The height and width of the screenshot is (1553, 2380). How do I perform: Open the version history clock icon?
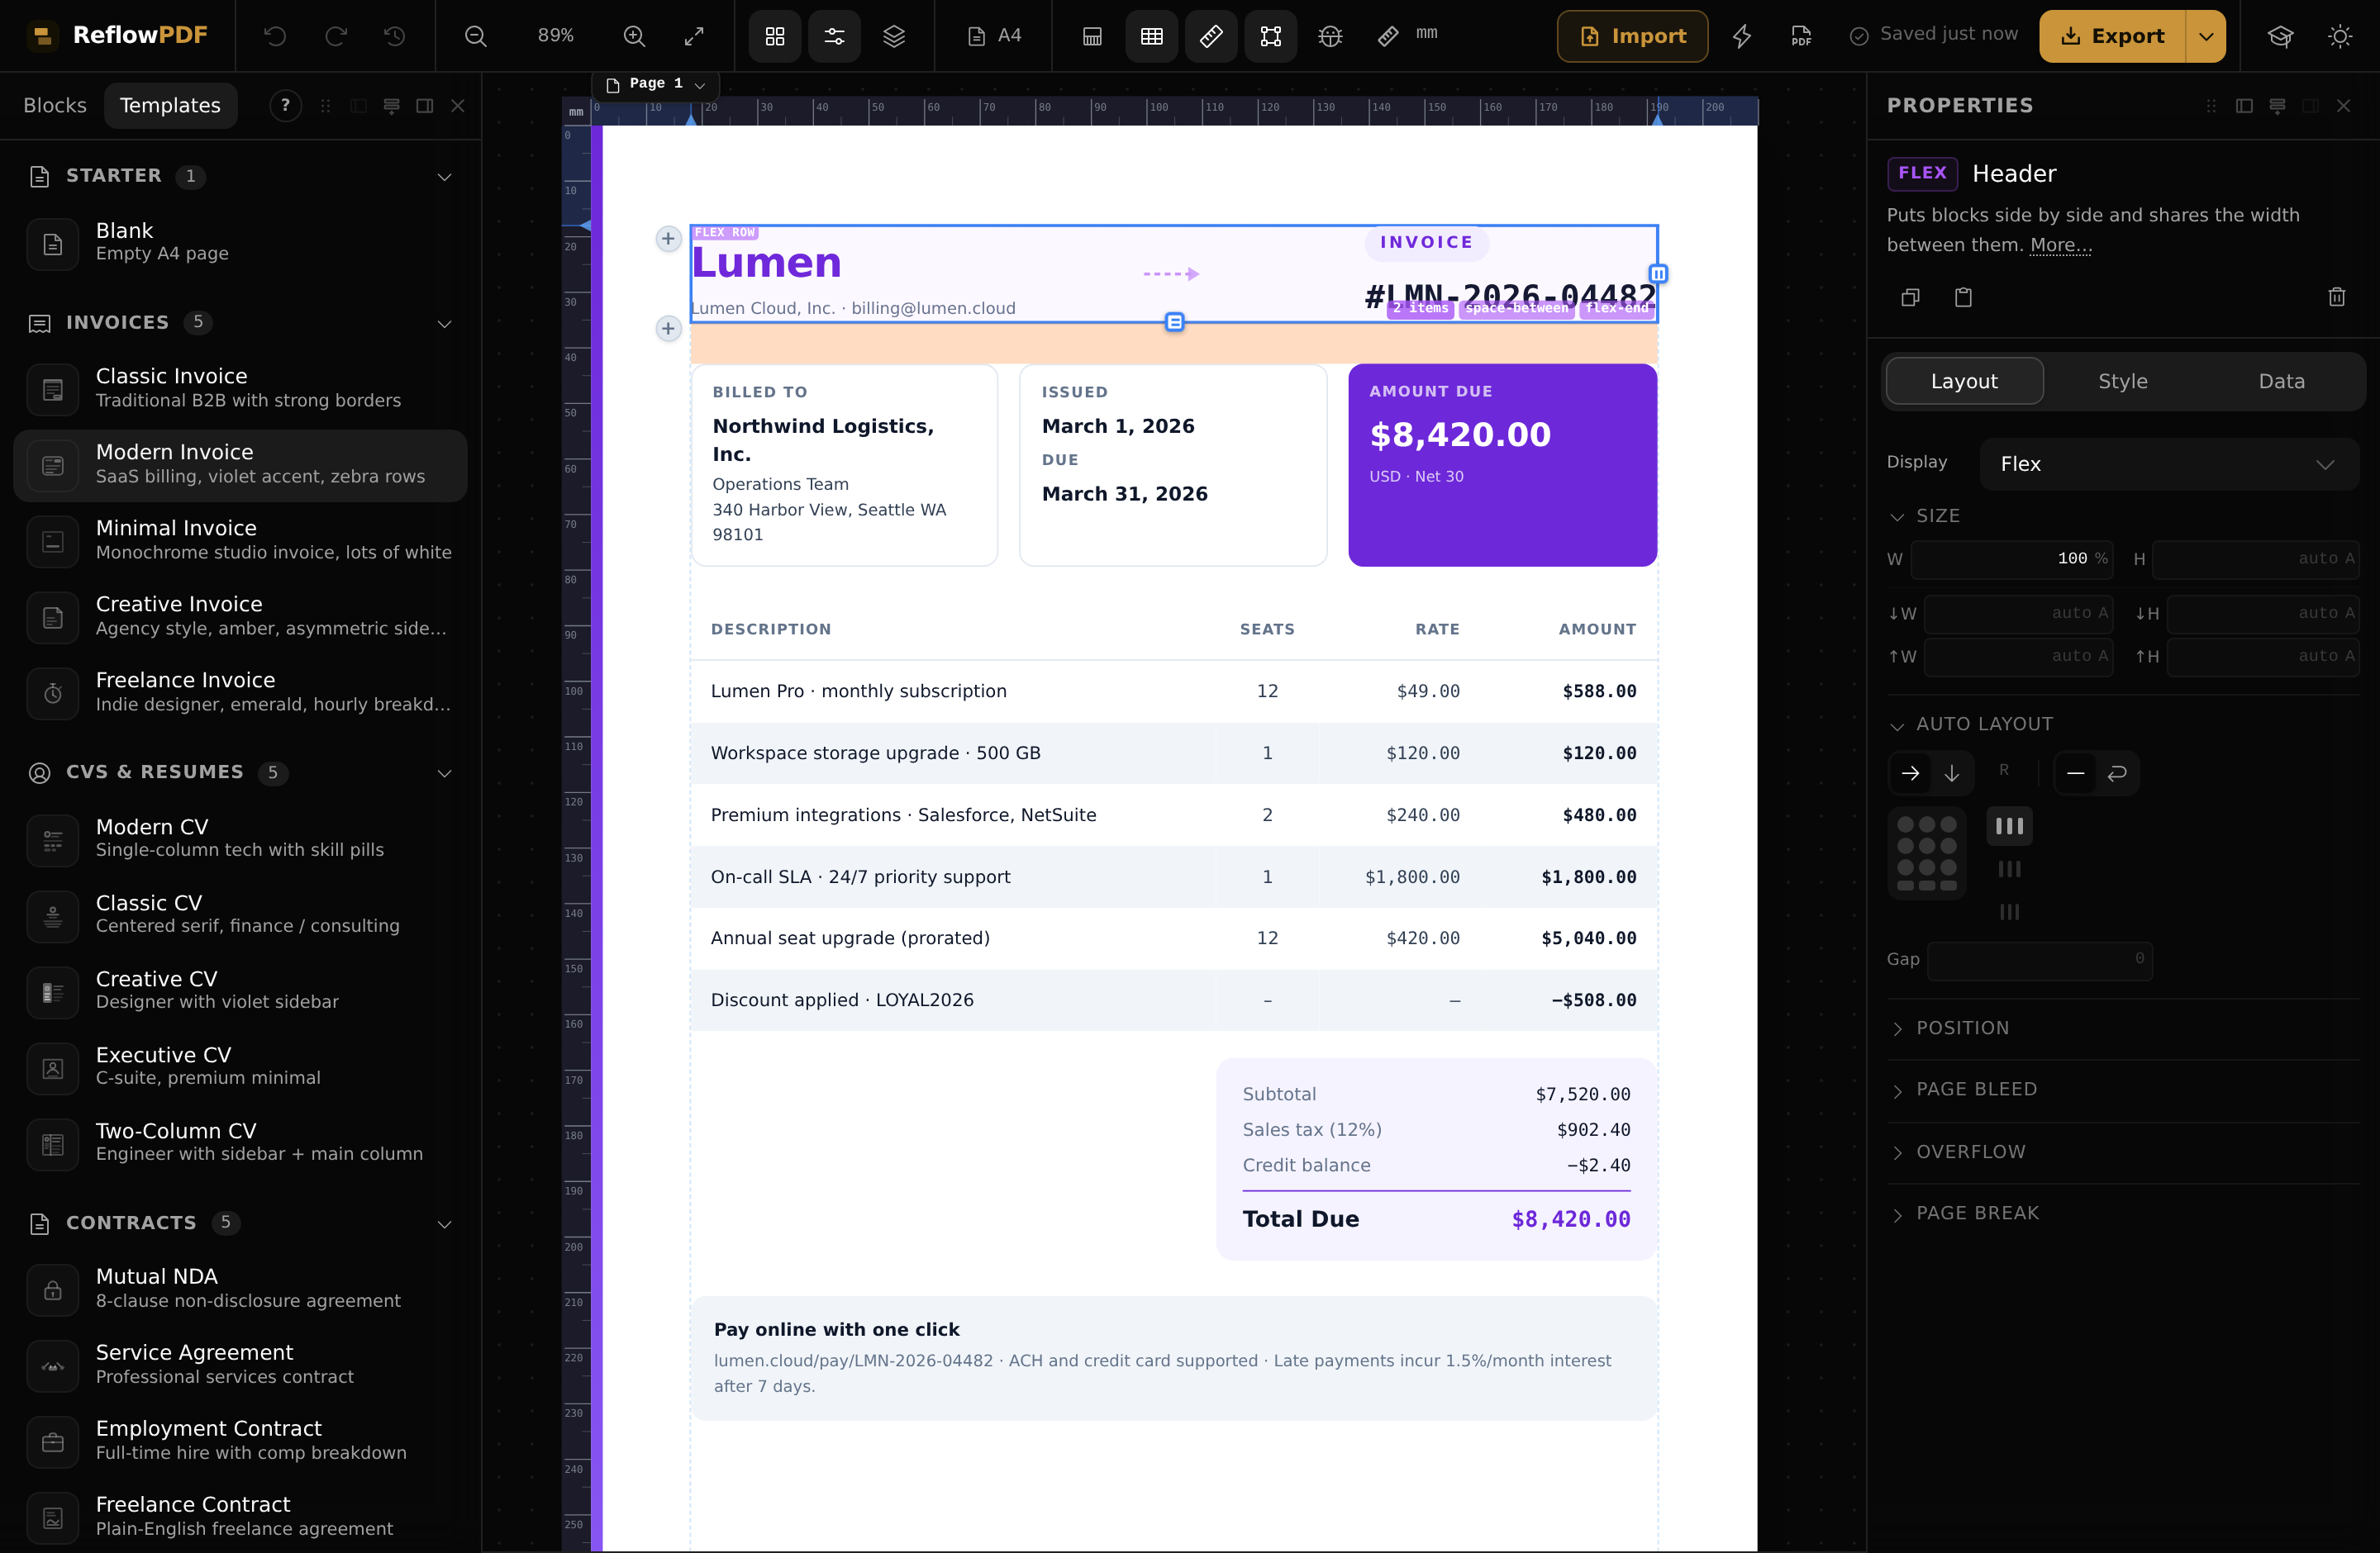(395, 36)
